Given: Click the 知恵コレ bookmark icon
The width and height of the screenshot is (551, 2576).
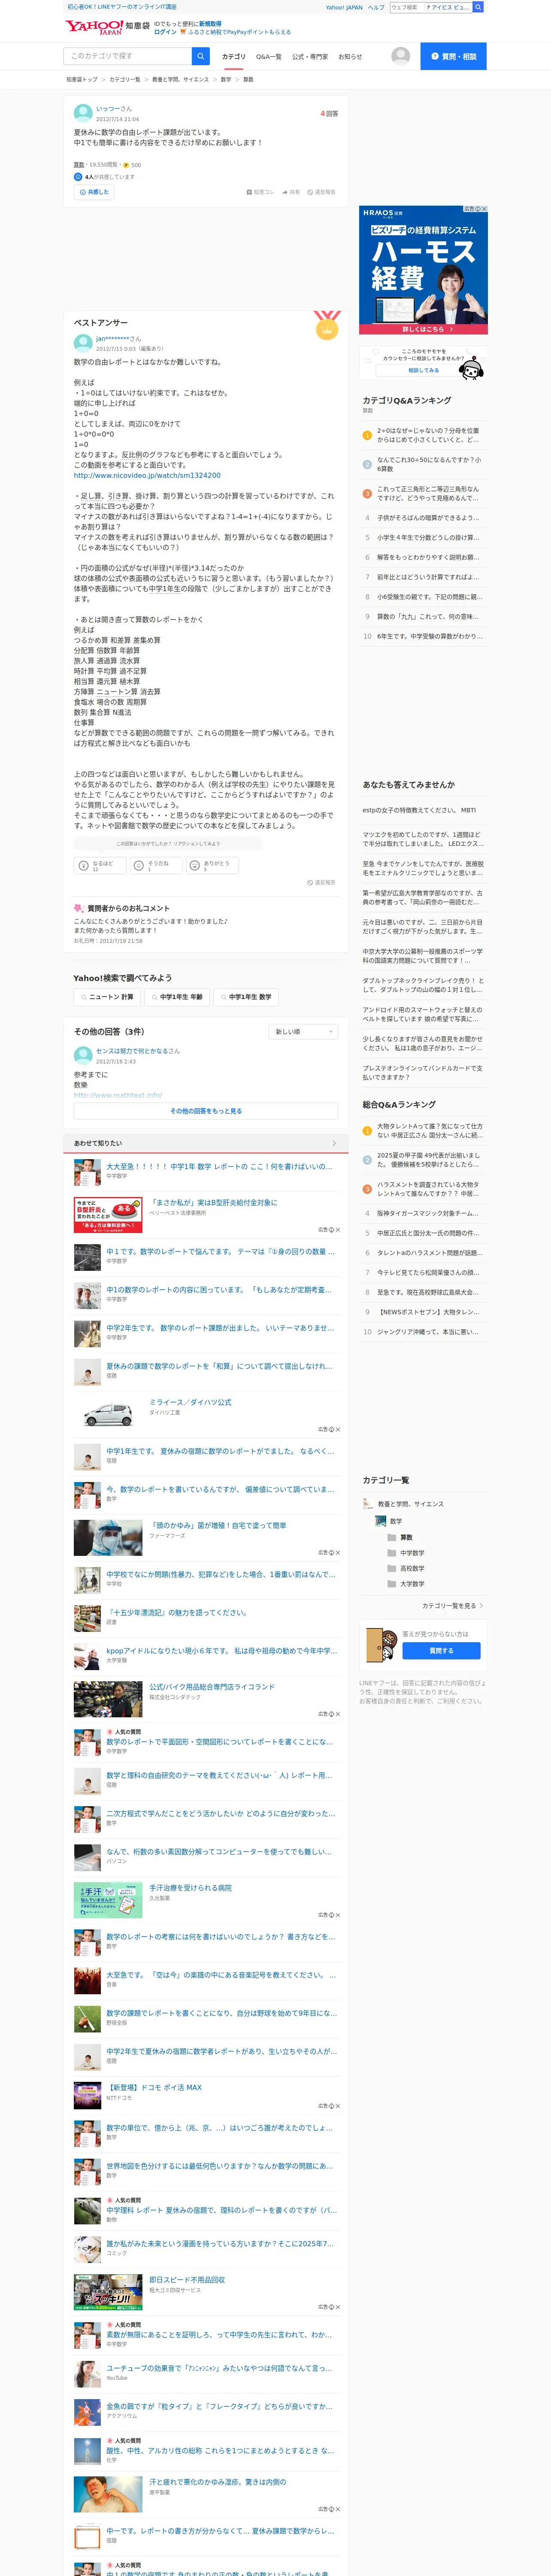Looking at the screenshot, I should click(x=249, y=192).
